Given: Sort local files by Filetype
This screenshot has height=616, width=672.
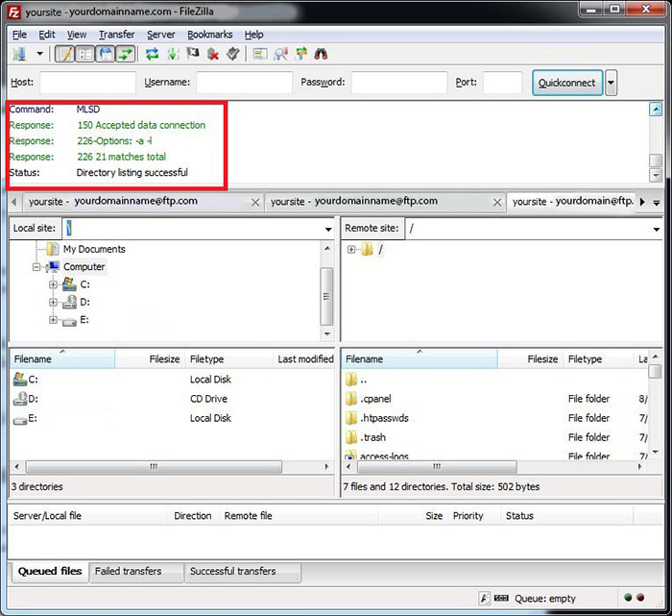Looking at the screenshot, I should (228, 359).
